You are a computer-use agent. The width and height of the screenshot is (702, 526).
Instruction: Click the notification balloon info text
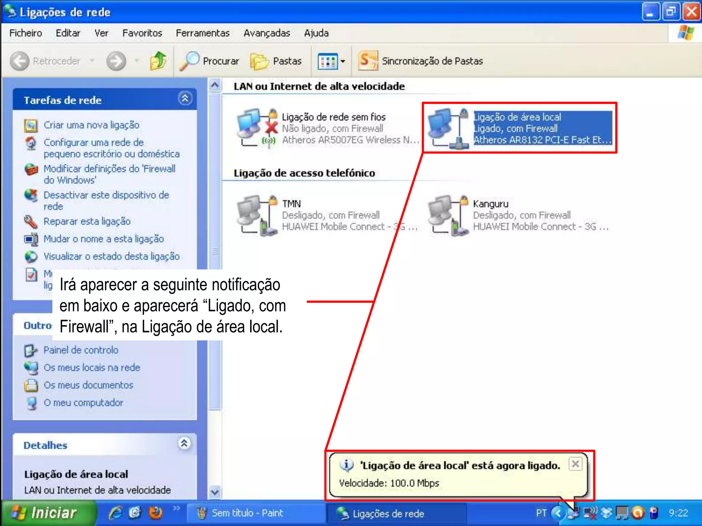[389, 483]
